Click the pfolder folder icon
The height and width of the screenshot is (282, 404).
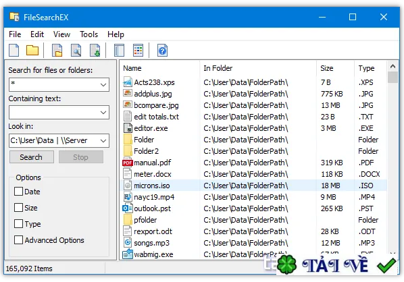pyautogui.click(x=128, y=220)
